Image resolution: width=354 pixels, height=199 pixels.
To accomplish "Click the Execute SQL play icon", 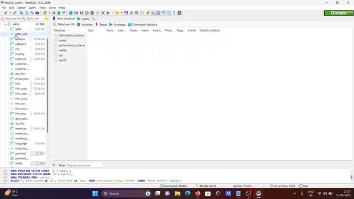I will coord(108,13).
